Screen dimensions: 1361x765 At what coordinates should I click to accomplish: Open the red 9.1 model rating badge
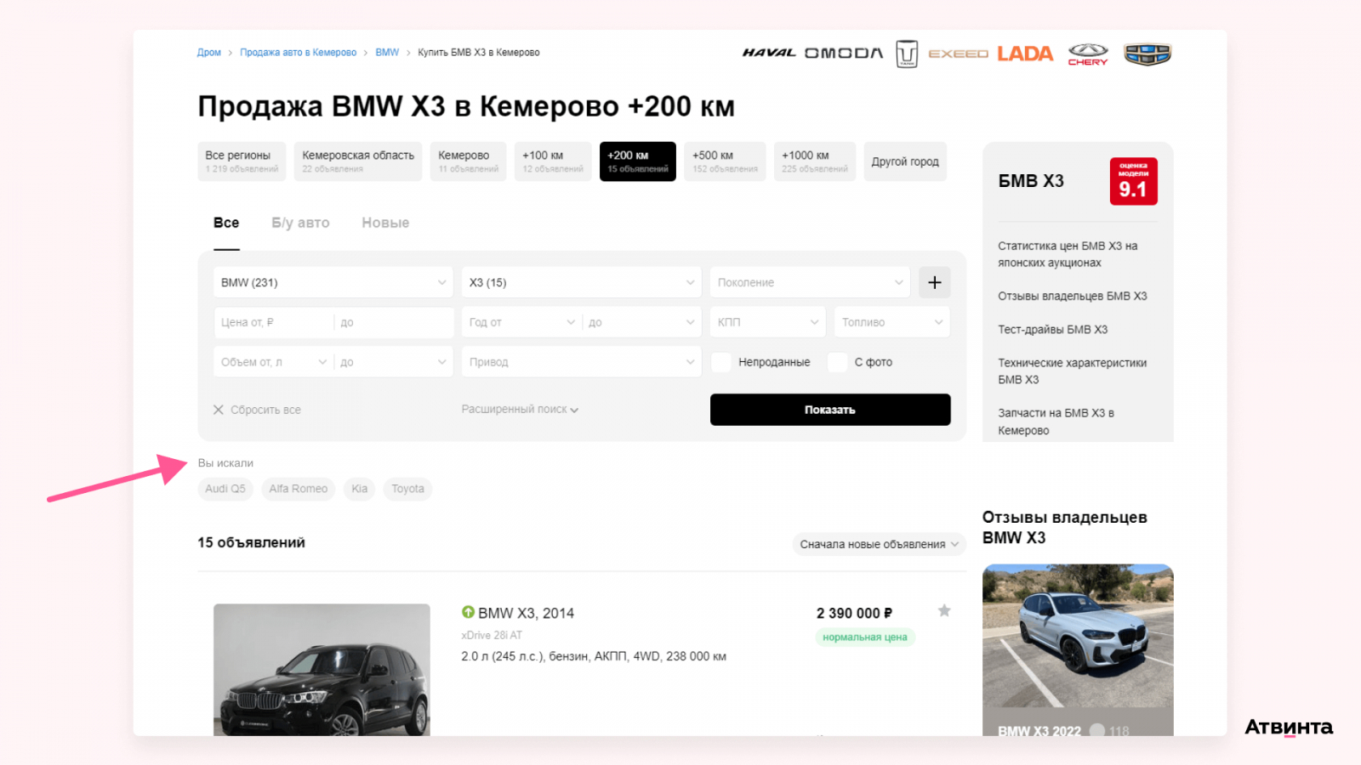[x=1133, y=181]
